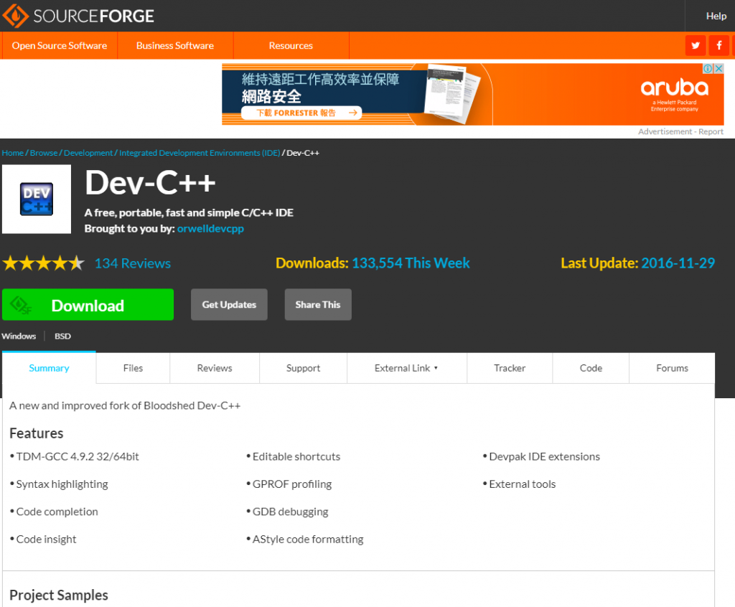Click the Share This button

coord(318,305)
